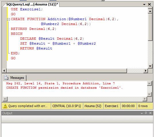This screenshot has height=137, width=154.
Task: Close the SQLQuery1.sql query window
Action: coord(149,4)
